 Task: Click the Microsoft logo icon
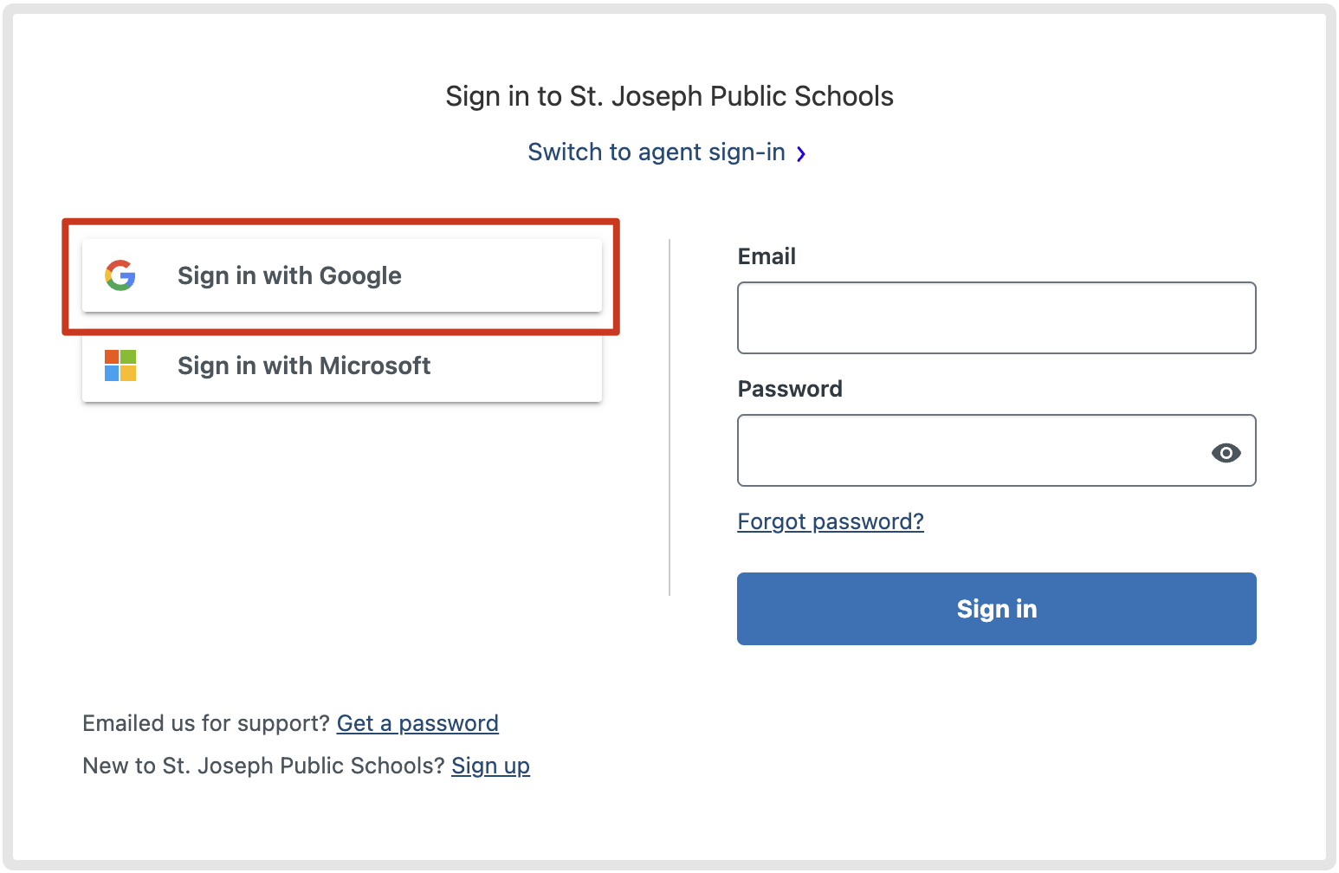[x=120, y=365]
